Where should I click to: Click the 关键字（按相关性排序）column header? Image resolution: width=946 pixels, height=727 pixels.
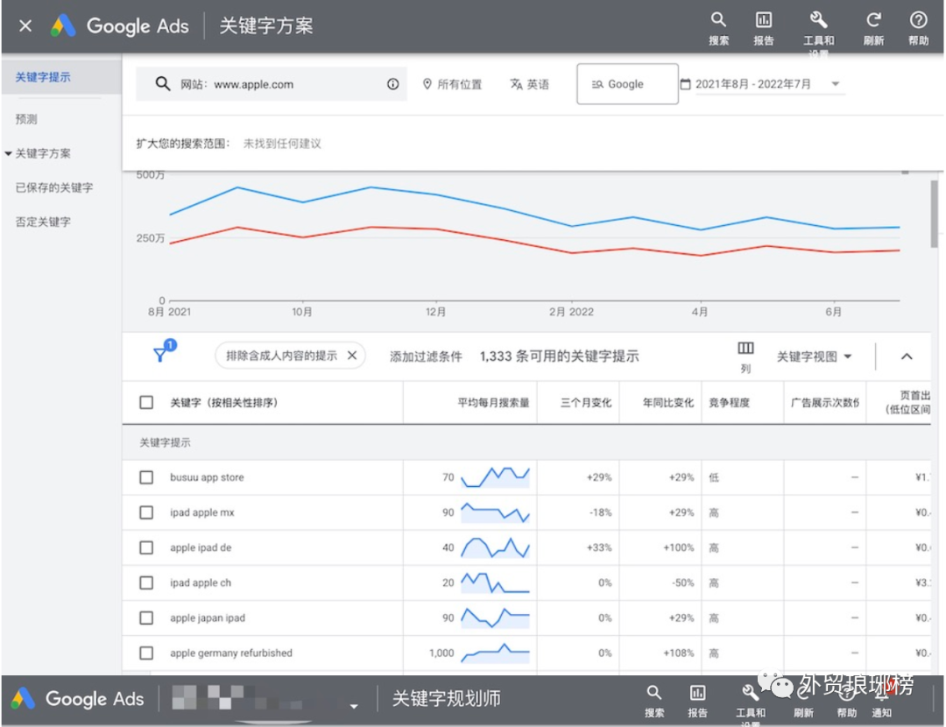pyautogui.click(x=224, y=402)
